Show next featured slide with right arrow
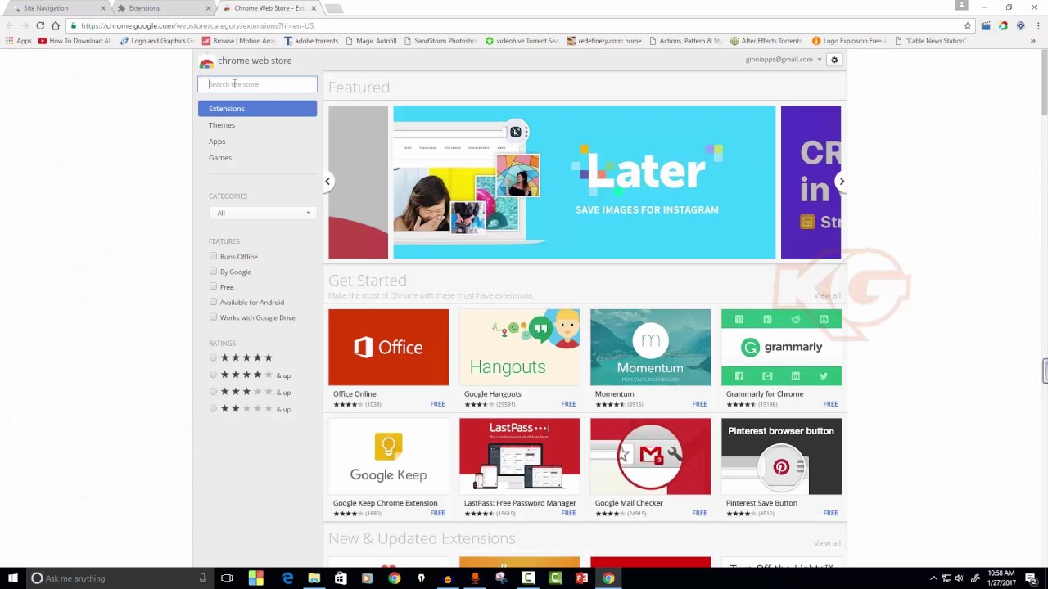 pos(841,182)
